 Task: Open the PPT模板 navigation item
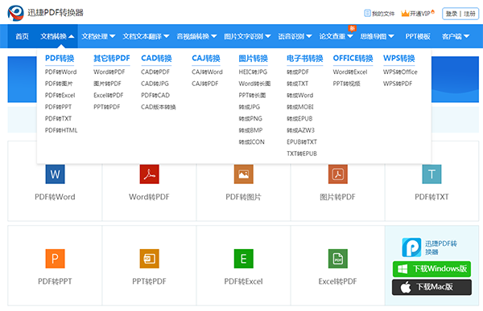pyautogui.click(x=418, y=36)
